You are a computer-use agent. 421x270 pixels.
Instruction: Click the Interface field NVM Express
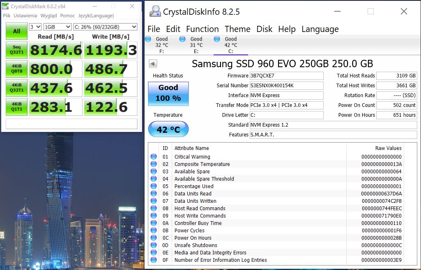pyautogui.click(x=286, y=95)
